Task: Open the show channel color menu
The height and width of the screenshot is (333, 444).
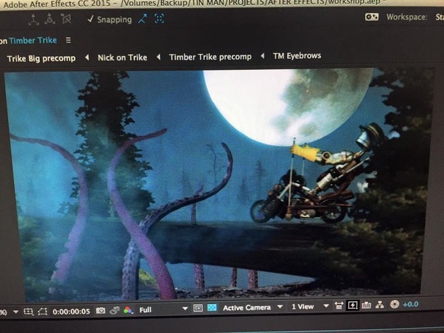Action: pos(128,310)
